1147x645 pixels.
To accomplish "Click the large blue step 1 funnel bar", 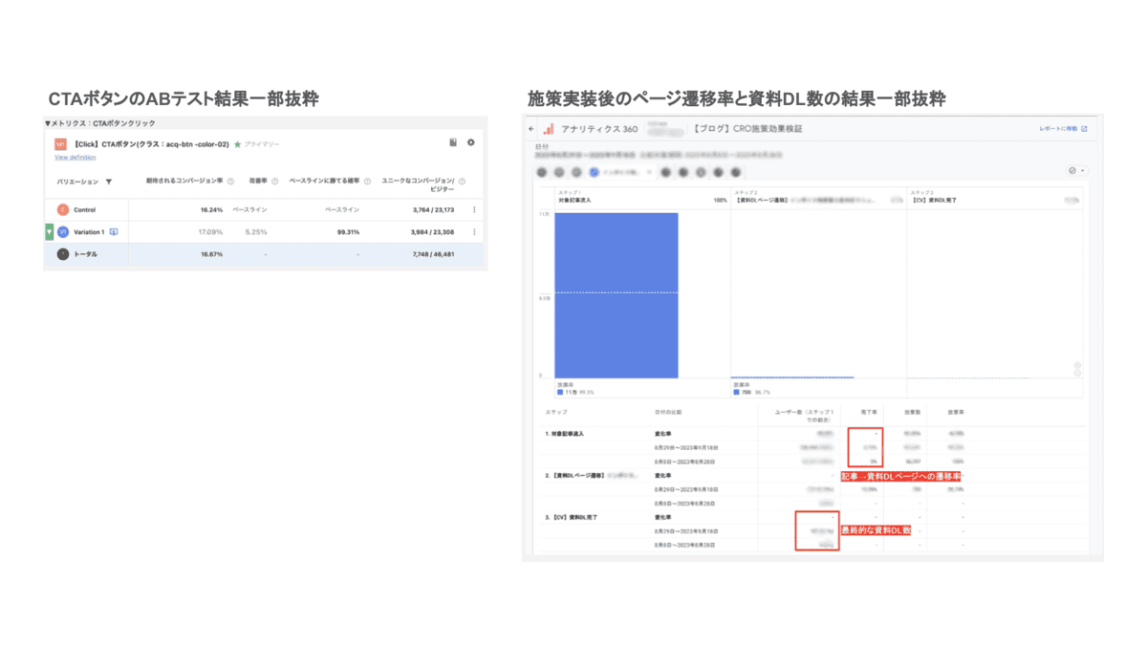I will pos(616,295).
